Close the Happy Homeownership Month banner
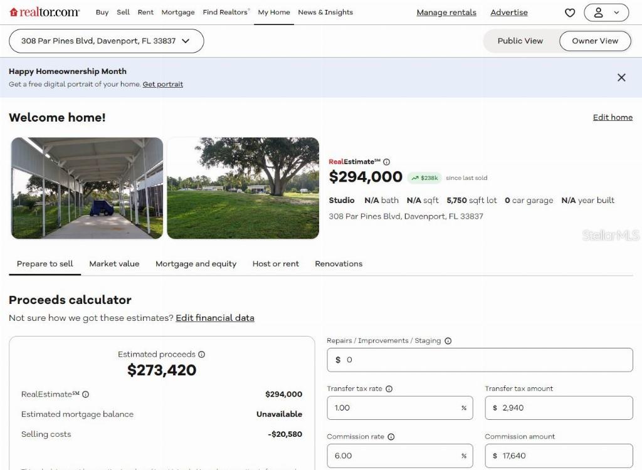The image size is (642, 470). coord(621,78)
